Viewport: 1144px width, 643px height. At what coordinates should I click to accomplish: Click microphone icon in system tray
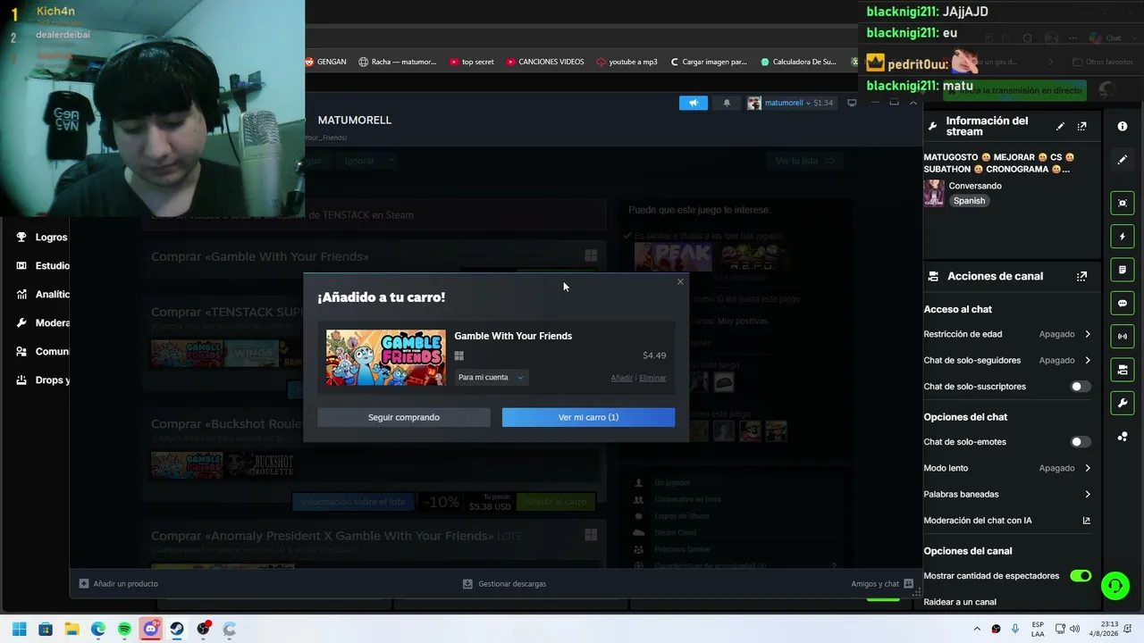tap(1015, 629)
